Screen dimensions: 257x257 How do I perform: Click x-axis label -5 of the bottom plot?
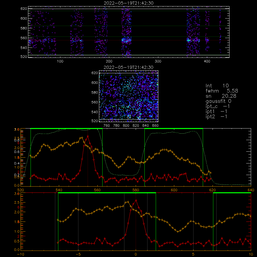click(x=78, y=254)
